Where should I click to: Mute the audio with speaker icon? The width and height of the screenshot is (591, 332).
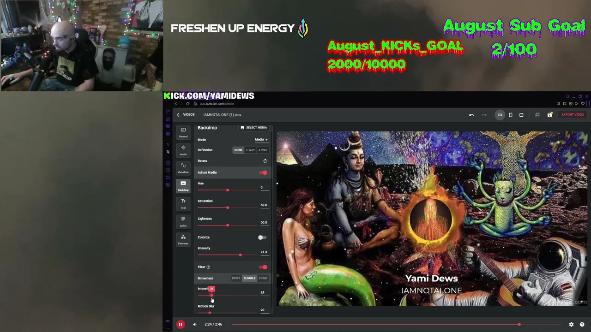(x=195, y=325)
